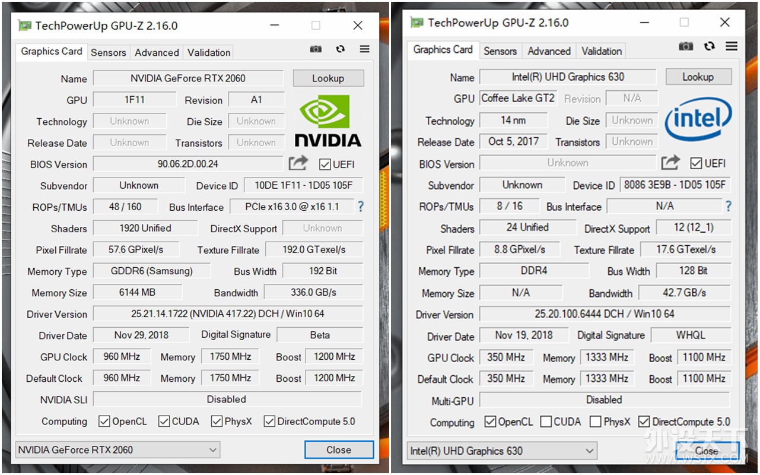
Task: Switch to Sensors tab in RTX 2060 window
Action: (x=109, y=52)
